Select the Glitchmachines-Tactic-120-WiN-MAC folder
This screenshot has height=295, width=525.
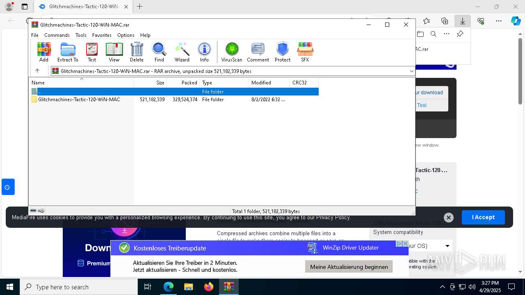[79, 100]
